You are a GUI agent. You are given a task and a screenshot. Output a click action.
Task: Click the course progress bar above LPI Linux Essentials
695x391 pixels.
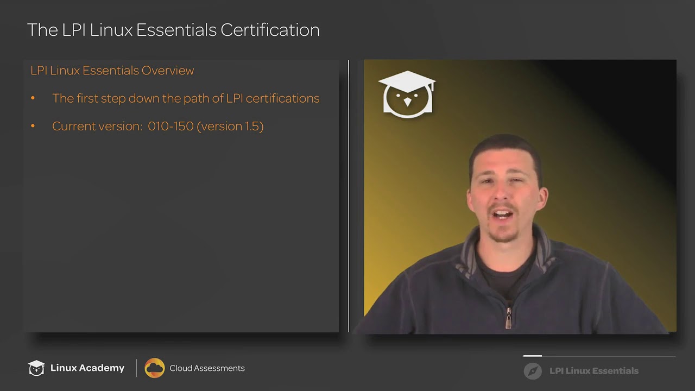[x=599, y=356]
